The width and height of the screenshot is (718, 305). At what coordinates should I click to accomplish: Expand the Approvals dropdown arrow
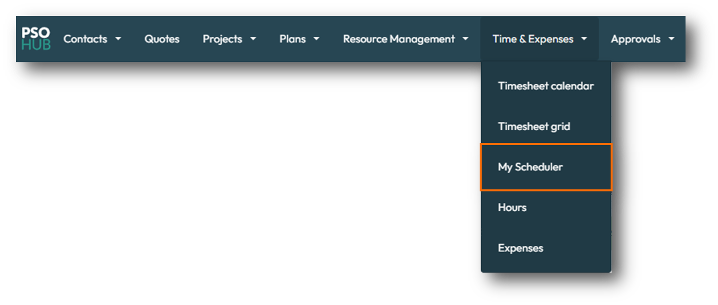pos(671,39)
